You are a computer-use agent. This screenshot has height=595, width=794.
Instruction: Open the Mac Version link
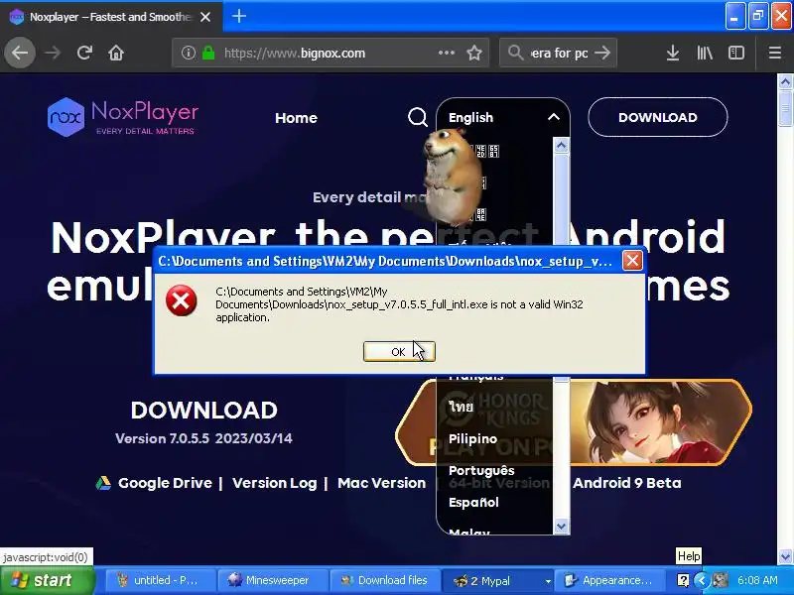381,483
